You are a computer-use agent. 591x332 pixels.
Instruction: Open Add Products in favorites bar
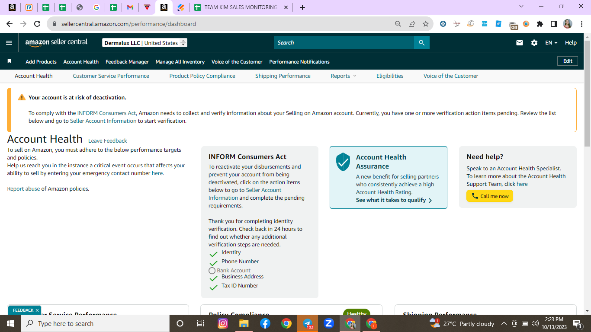41,62
